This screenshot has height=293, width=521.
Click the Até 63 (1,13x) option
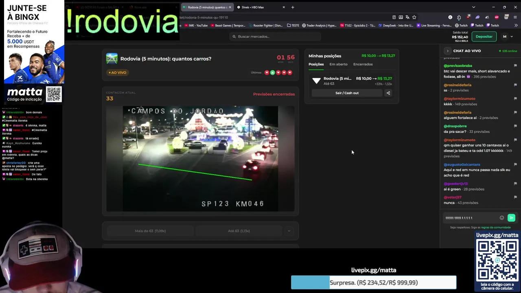click(239, 231)
